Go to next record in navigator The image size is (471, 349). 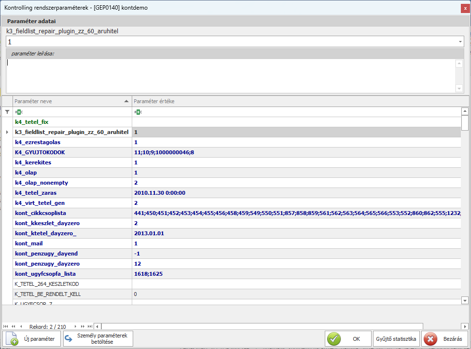(76, 326)
